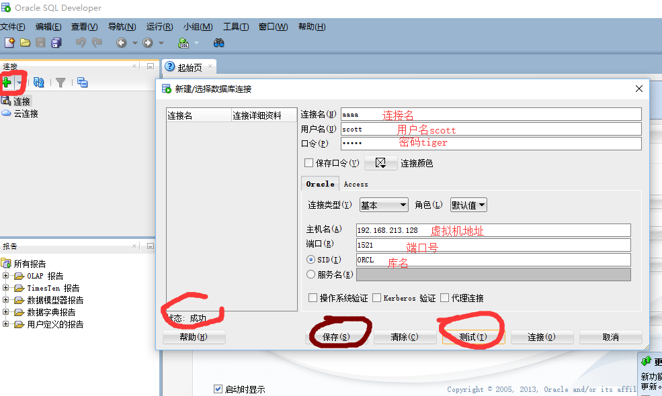Screen dimensions: 662x396
Task: Open the 帮助(H) menu
Action: (x=312, y=27)
